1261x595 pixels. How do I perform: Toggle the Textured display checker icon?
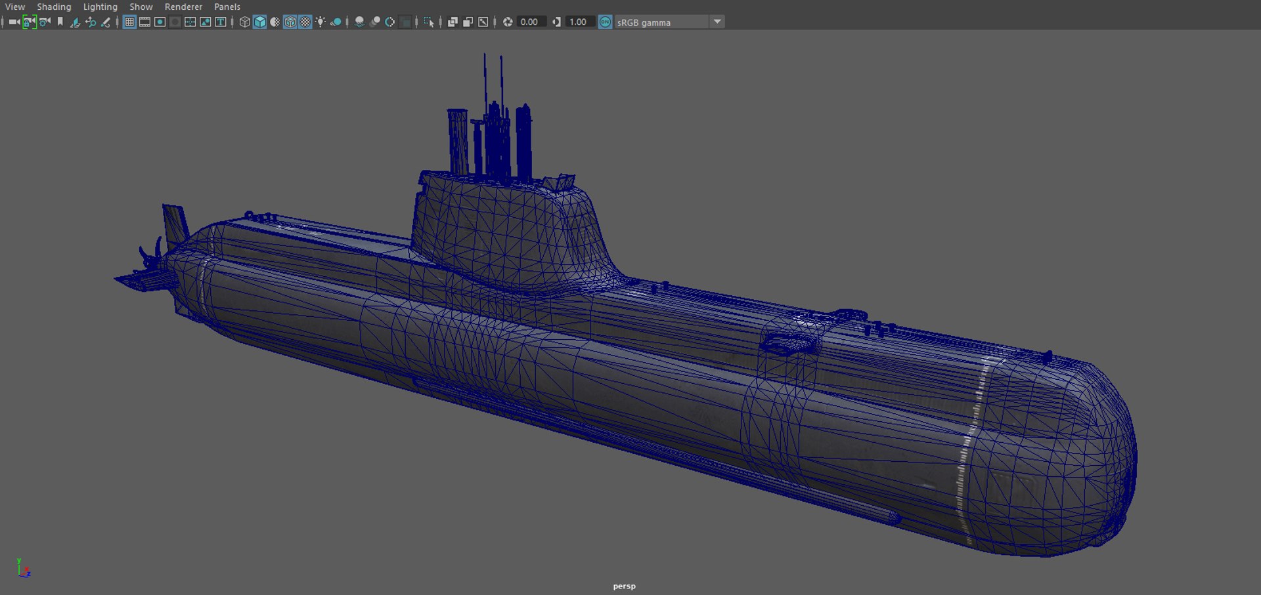pyautogui.click(x=305, y=22)
